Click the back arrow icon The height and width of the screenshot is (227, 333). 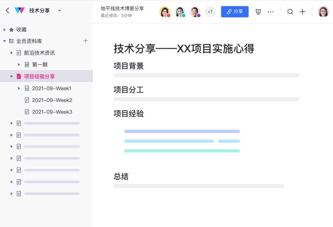pos(8,11)
